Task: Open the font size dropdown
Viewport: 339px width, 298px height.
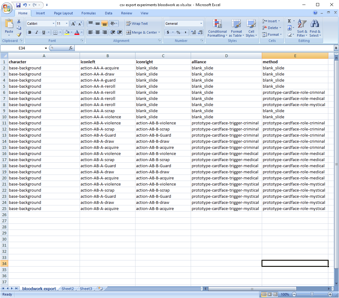Action: point(67,24)
